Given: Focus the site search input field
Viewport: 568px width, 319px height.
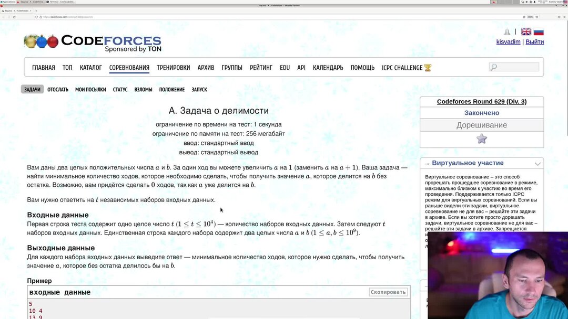Looking at the screenshot, I should pos(514,67).
